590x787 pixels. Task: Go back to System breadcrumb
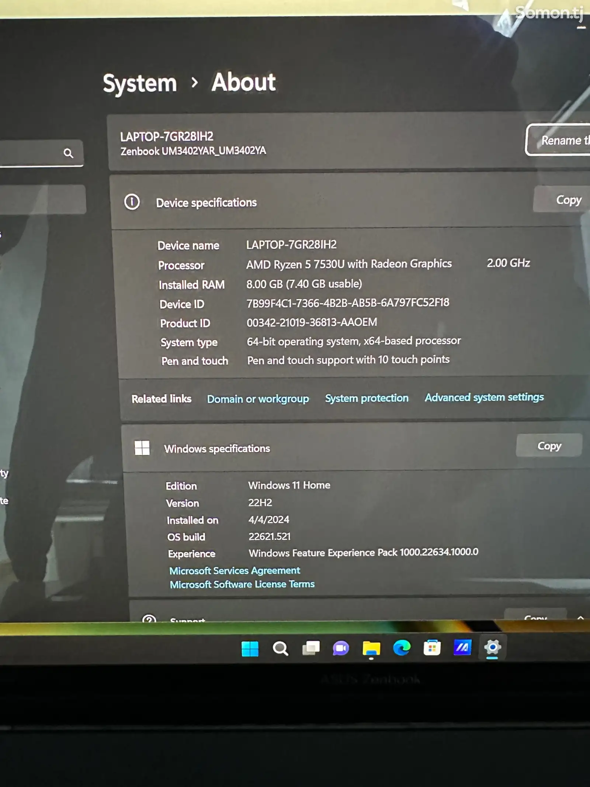pos(140,84)
